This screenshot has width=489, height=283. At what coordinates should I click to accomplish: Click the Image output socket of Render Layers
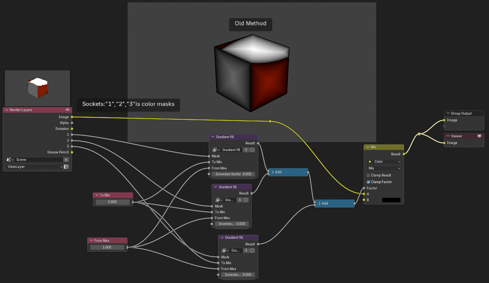click(x=72, y=117)
